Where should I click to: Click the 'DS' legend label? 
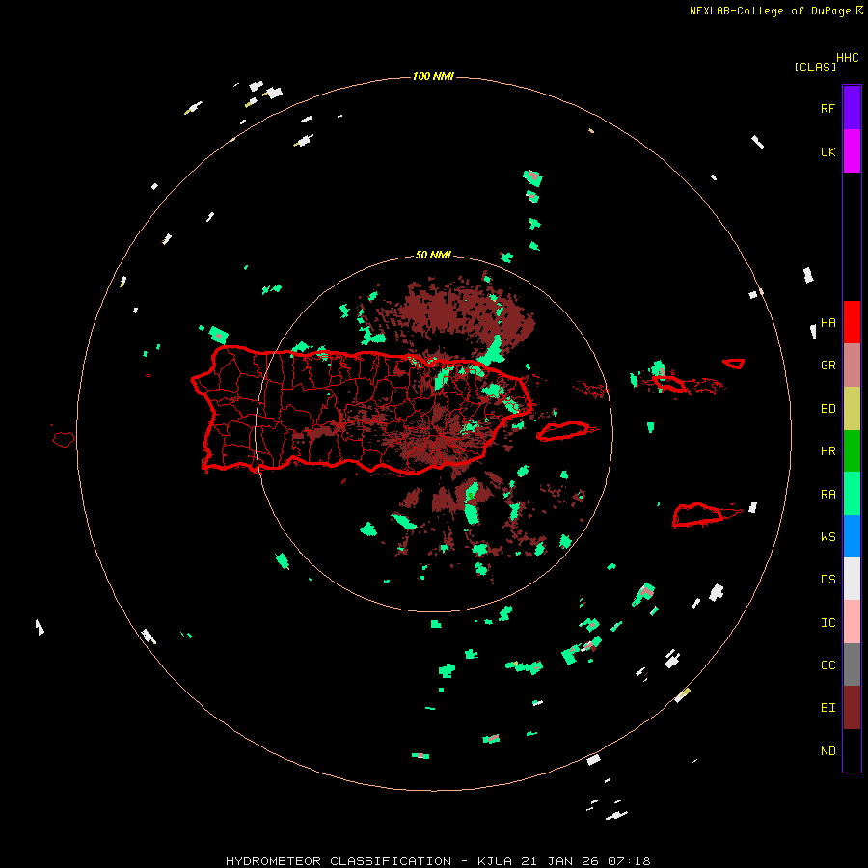[x=827, y=580]
